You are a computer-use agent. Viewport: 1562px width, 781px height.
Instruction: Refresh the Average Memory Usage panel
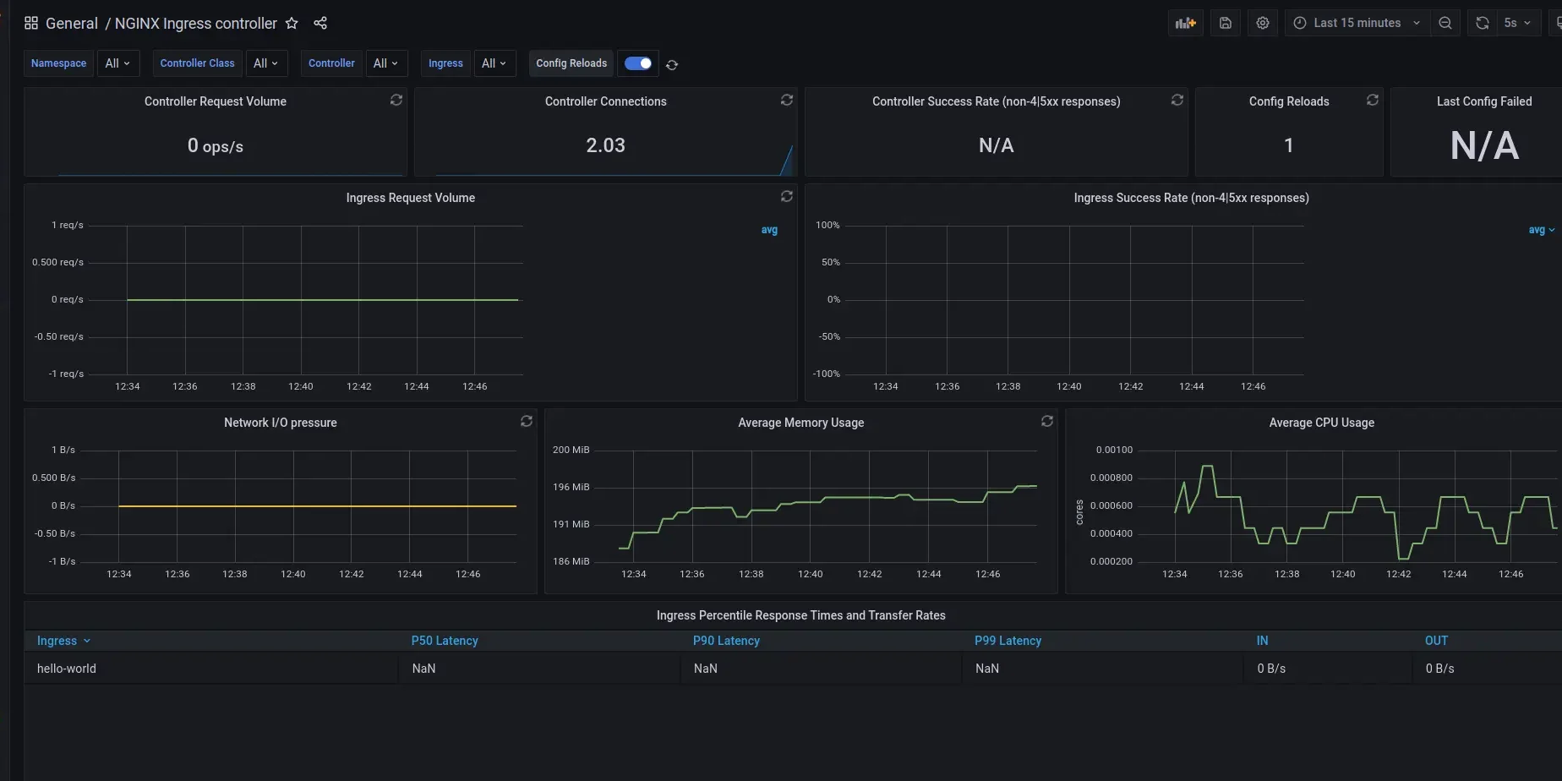point(1047,421)
